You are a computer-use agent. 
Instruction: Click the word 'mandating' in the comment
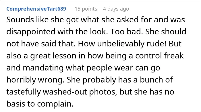coord(43,68)
